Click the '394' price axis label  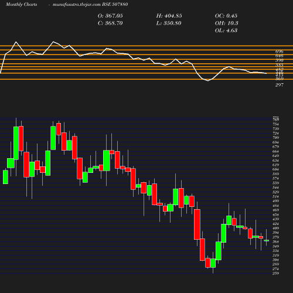(x=275, y=233)
